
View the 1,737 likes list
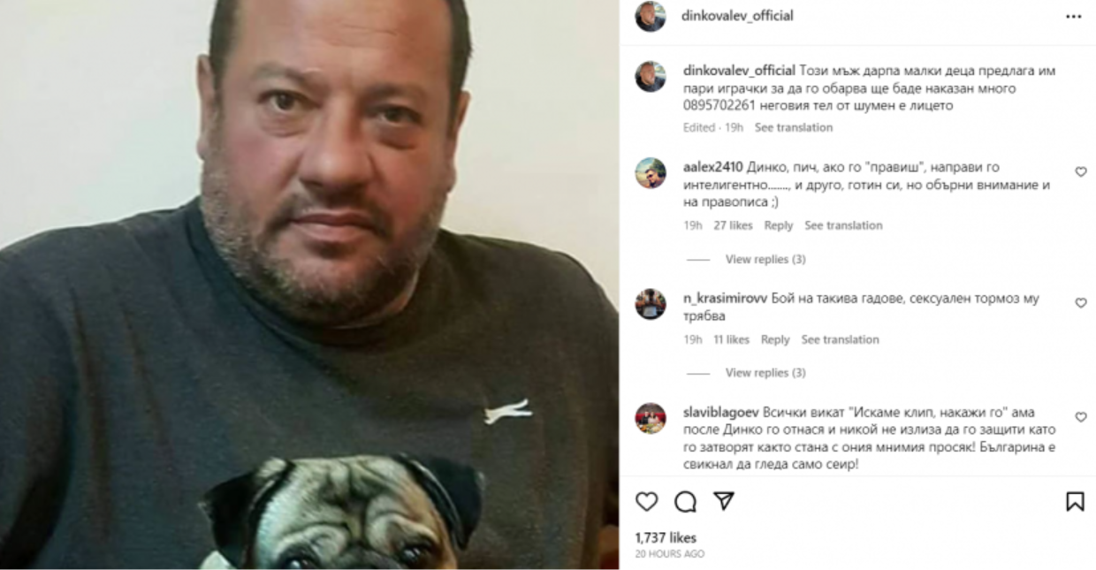tap(666, 537)
